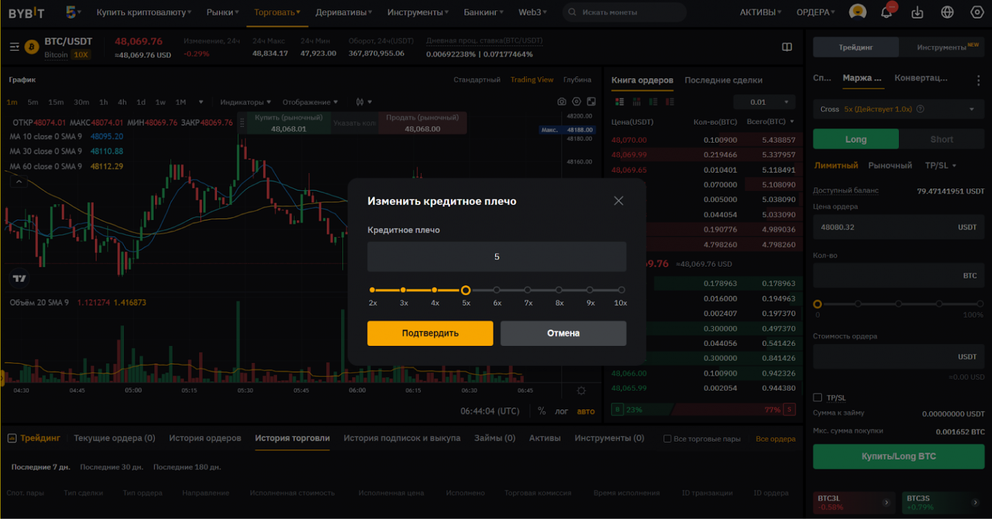Open the Купить криптовалюту menu
The image size is (992, 519).
point(144,12)
